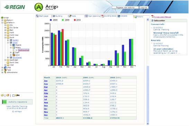This screenshot has height=126, width=189.
Task: Expand the North West folder node
Action: 5,35
